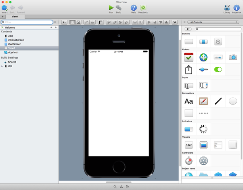Screen dimensions: 243x190
Task: Switch to the View1 tab
Action: [15, 17]
